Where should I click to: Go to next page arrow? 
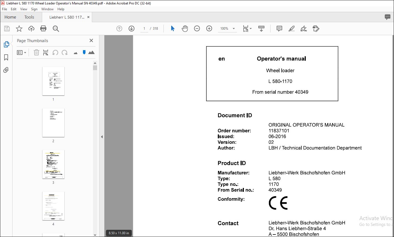[x=132, y=29]
